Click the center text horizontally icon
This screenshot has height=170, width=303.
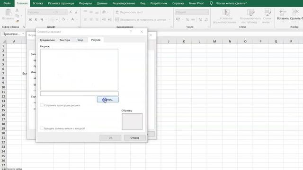click(x=91, y=19)
